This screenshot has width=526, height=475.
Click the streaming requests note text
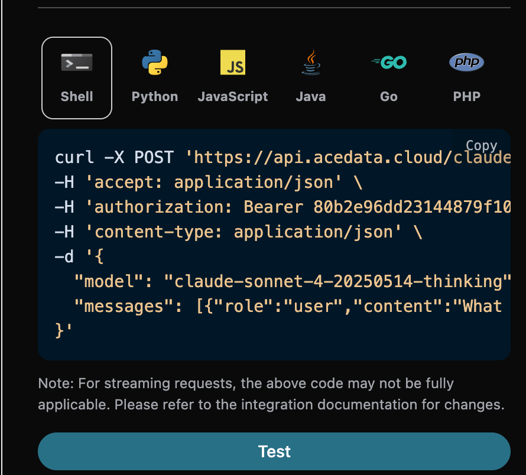(x=272, y=394)
